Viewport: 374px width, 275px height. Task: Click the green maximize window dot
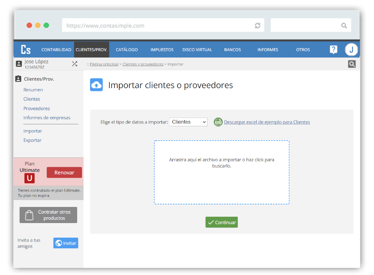46,25
